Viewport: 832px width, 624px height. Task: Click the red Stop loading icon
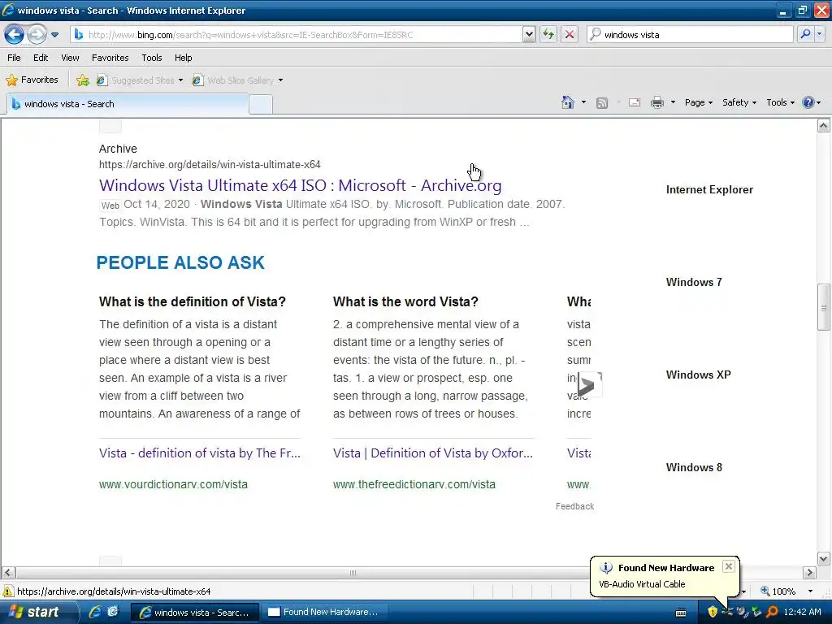[x=570, y=35]
